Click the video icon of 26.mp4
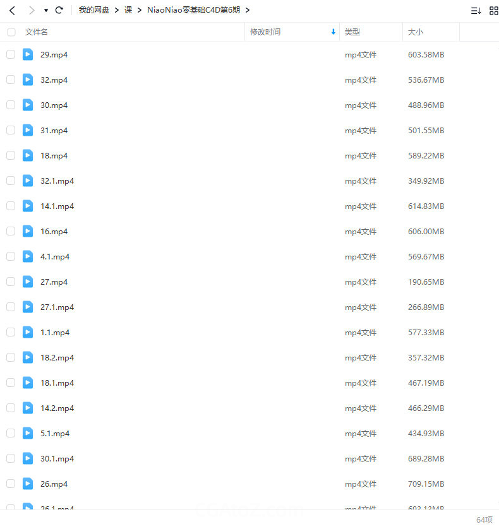499x529 pixels. [28, 484]
